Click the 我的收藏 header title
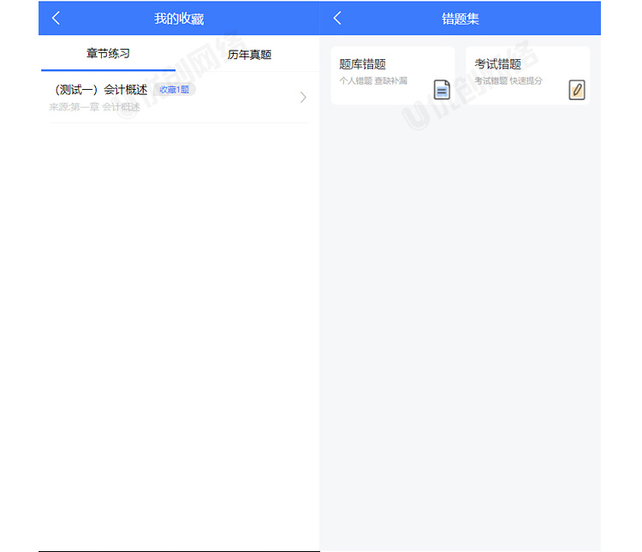 pyautogui.click(x=179, y=19)
